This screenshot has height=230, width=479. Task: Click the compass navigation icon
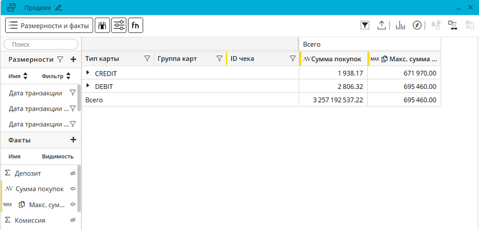point(417,25)
